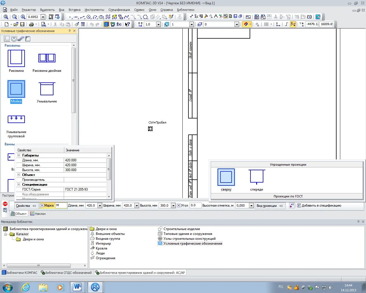366x293 pixels.
Task: Collapse the Габариты properties group
Action: click(x=19, y=155)
